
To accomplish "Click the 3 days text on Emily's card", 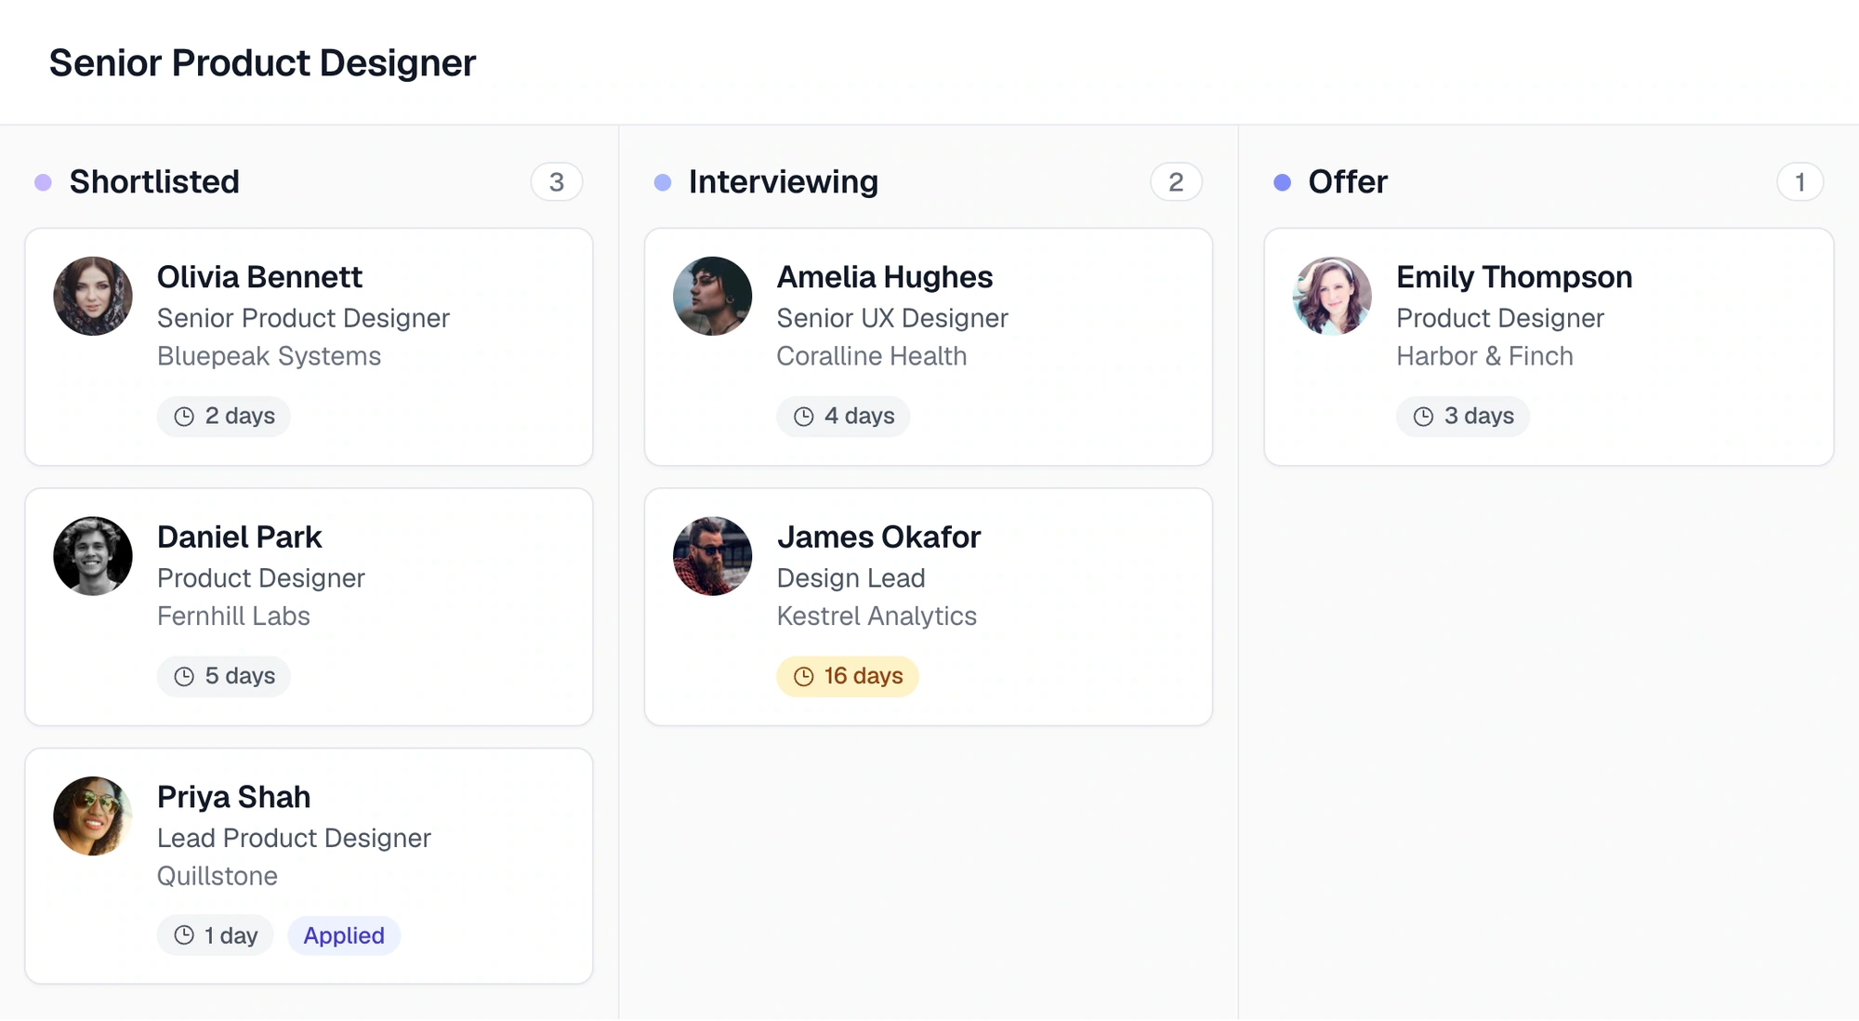I will click(x=1479, y=417).
